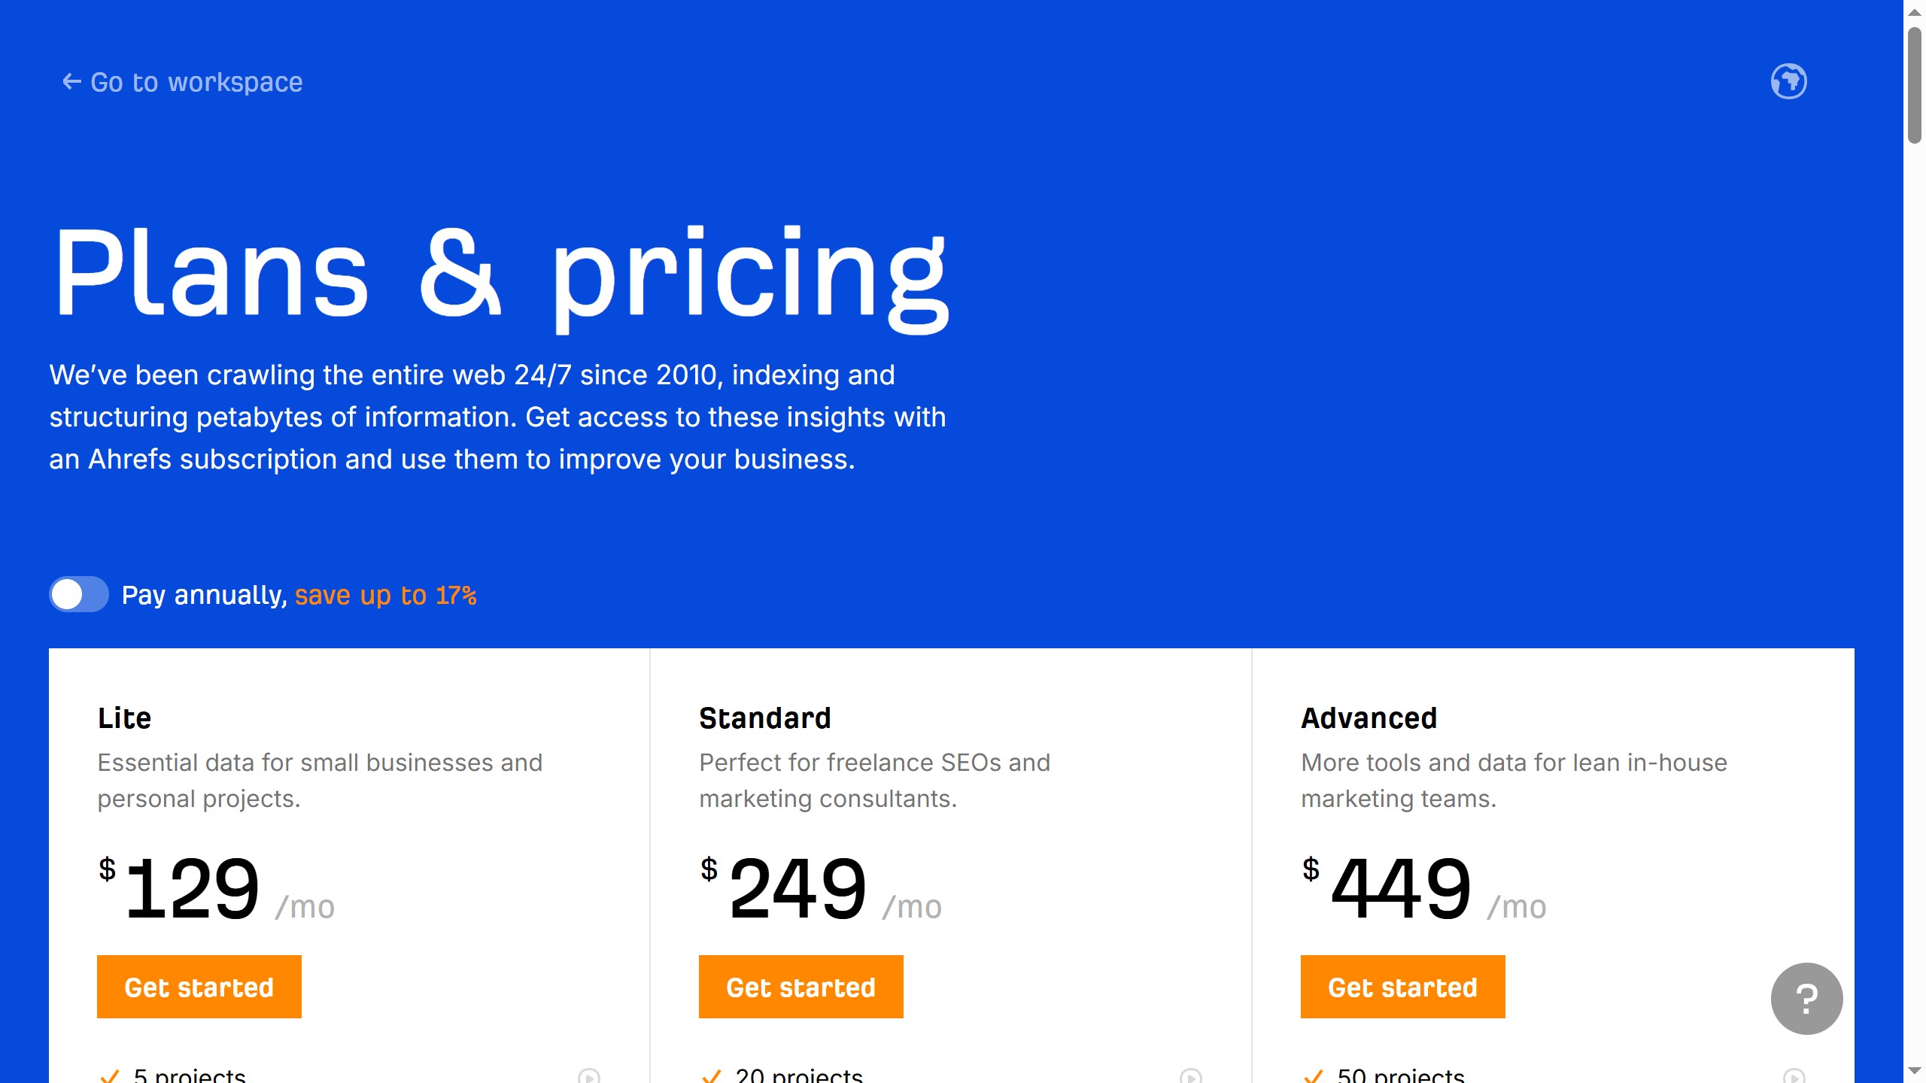Click the scrollbar up arrow

tap(1915, 12)
